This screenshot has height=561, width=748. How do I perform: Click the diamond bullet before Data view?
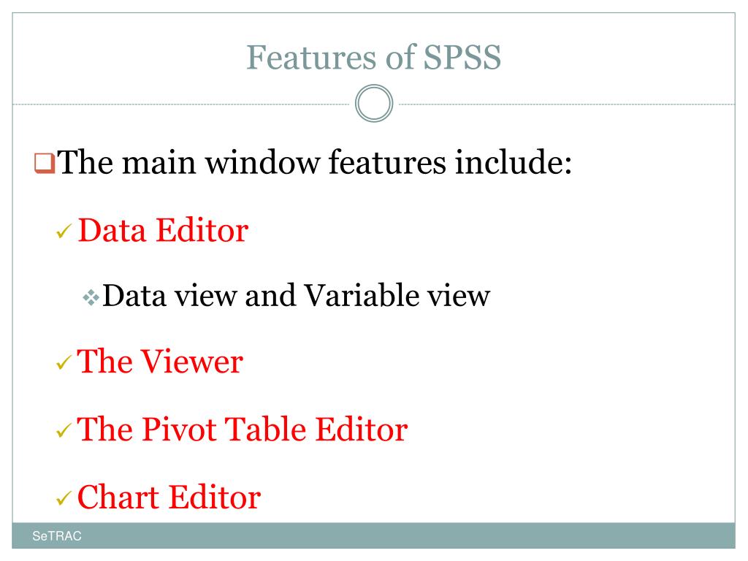click(91, 298)
